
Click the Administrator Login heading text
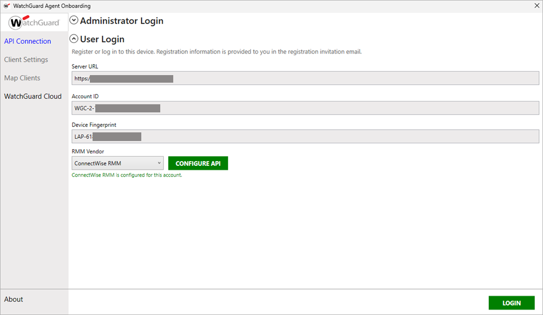[122, 21]
